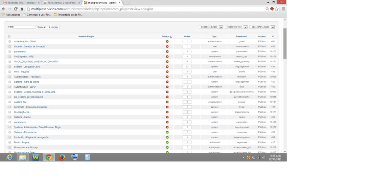
Task: Enable the Autenticación - GMail plugin status icon
Action: [x=167, y=42]
